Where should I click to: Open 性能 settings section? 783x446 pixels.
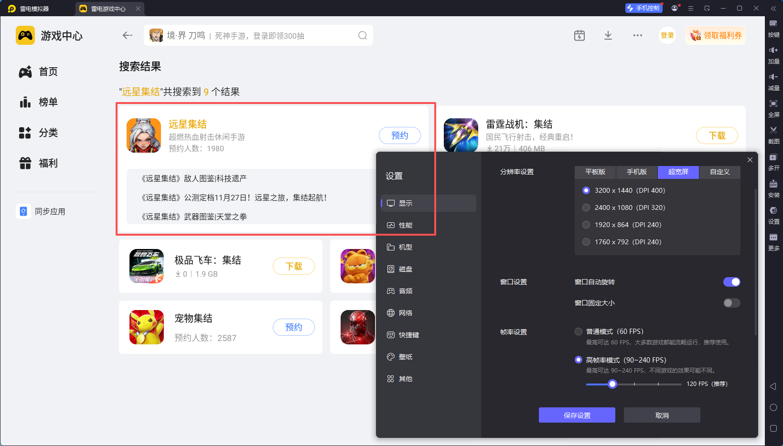coord(429,225)
